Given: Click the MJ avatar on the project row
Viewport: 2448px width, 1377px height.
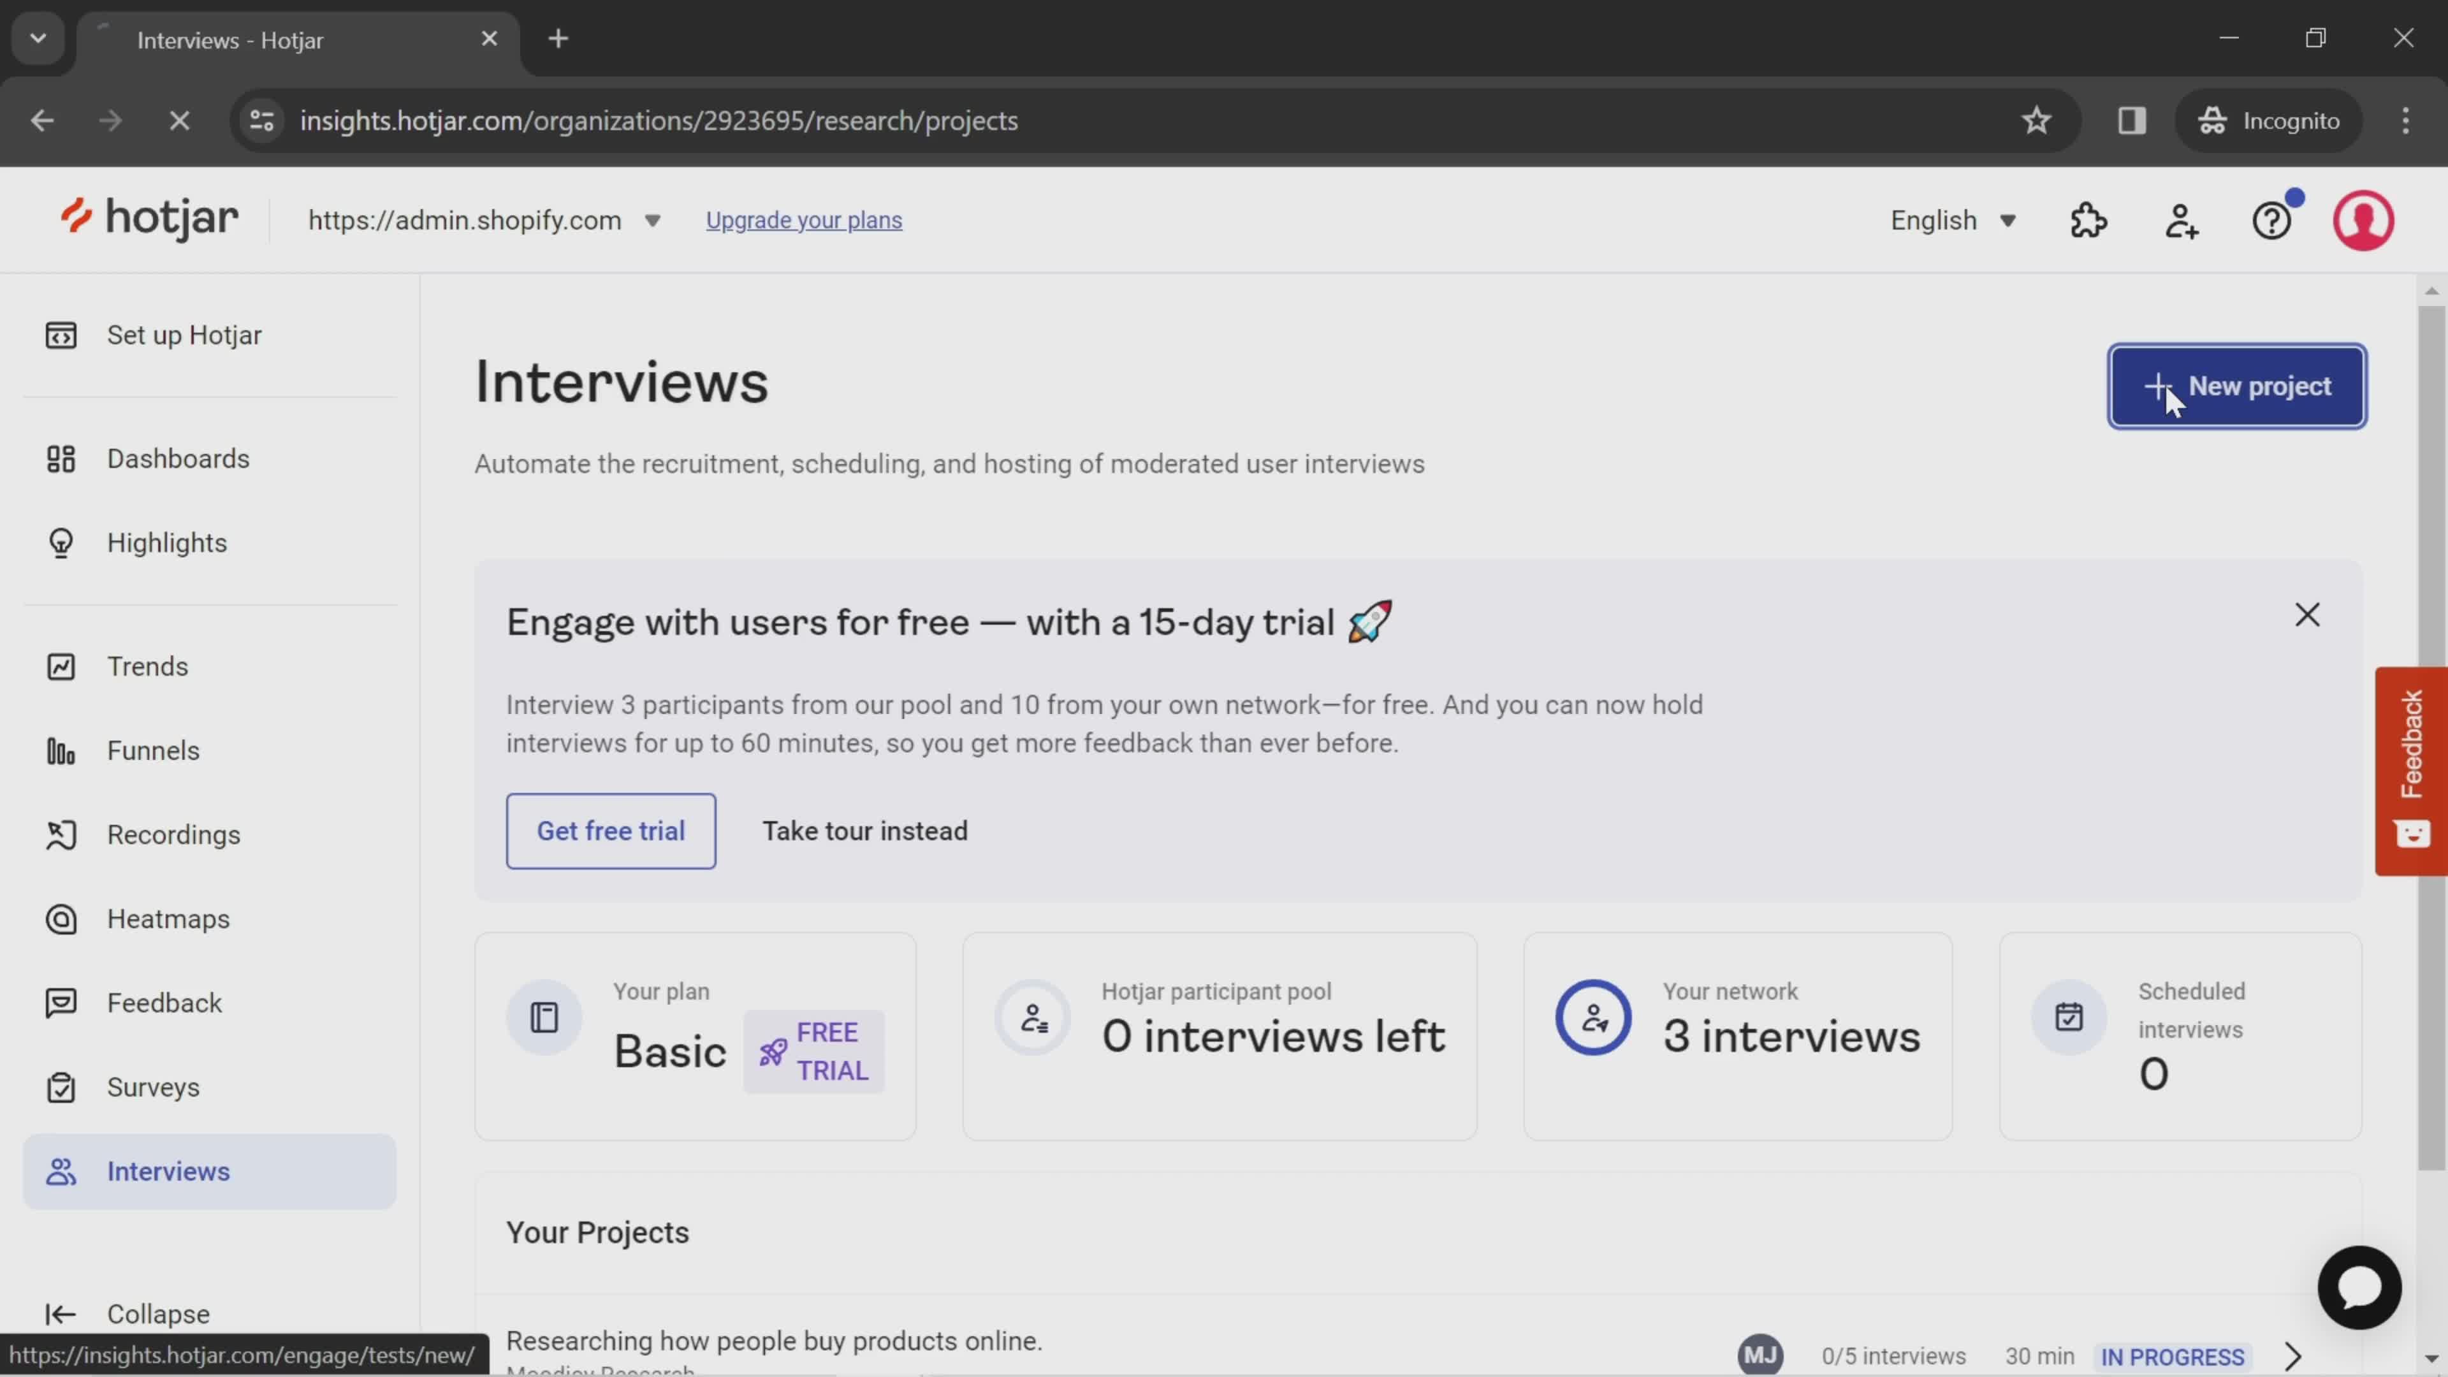Looking at the screenshot, I should pyautogui.click(x=1760, y=1355).
